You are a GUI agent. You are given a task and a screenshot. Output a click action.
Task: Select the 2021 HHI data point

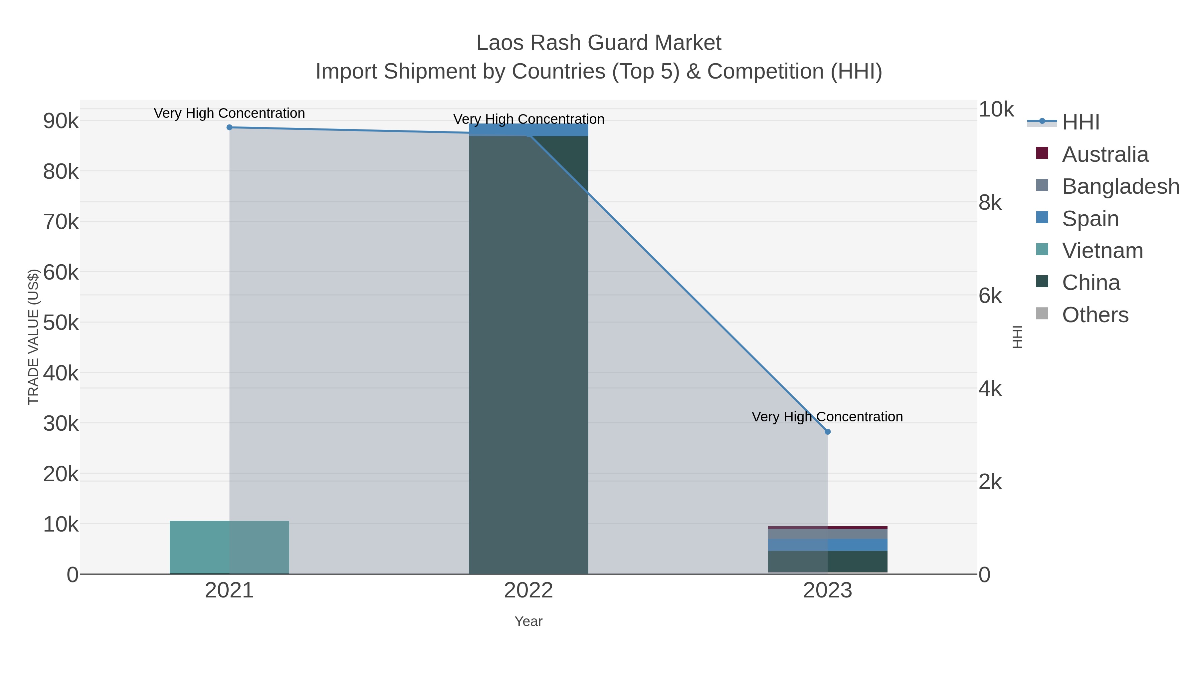tap(229, 127)
